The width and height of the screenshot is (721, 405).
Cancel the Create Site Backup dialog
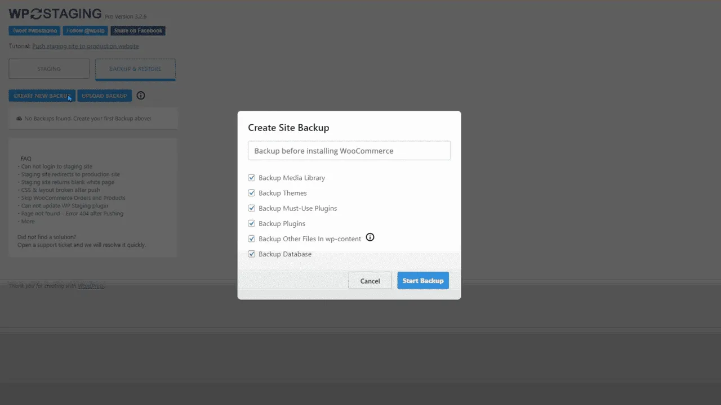370,281
